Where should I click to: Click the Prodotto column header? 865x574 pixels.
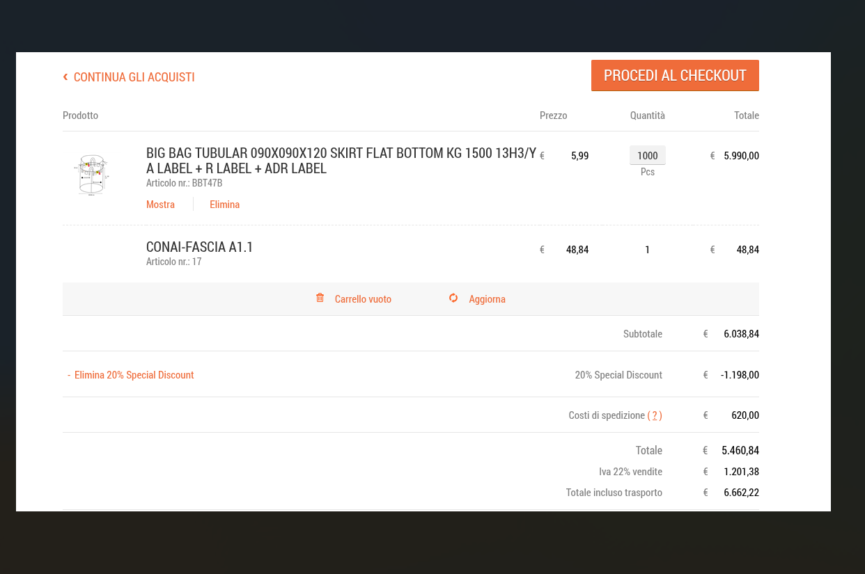(80, 115)
